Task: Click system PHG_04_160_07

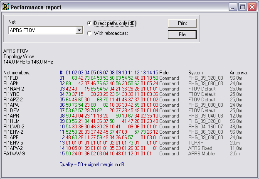Action: pyautogui.click(x=206, y=127)
